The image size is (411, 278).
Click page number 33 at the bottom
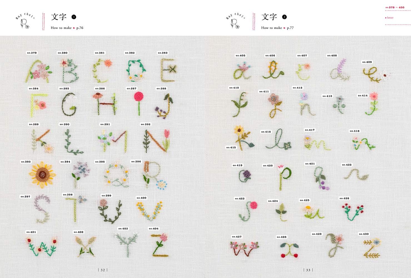308,270
